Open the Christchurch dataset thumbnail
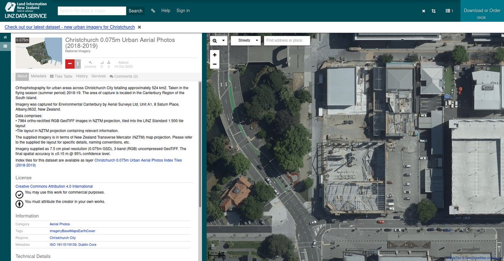The width and height of the screenshot is (504, 261). (39, 53)
